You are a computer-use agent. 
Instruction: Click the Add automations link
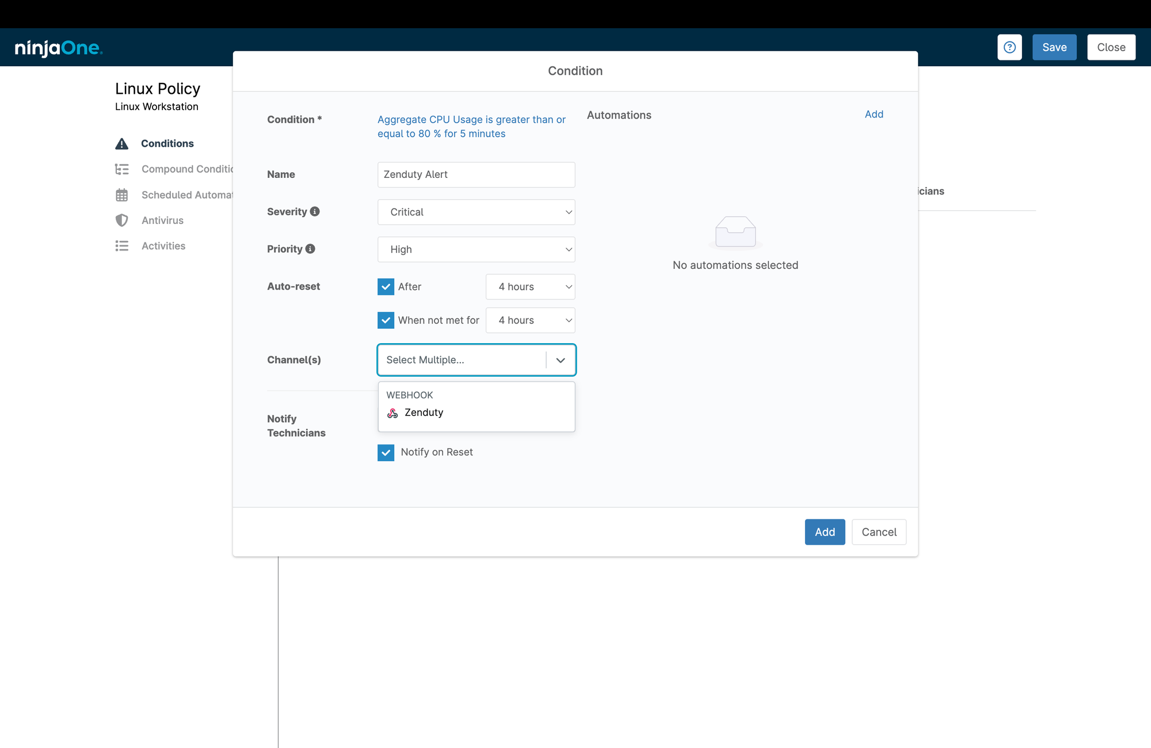click(874, 114)
